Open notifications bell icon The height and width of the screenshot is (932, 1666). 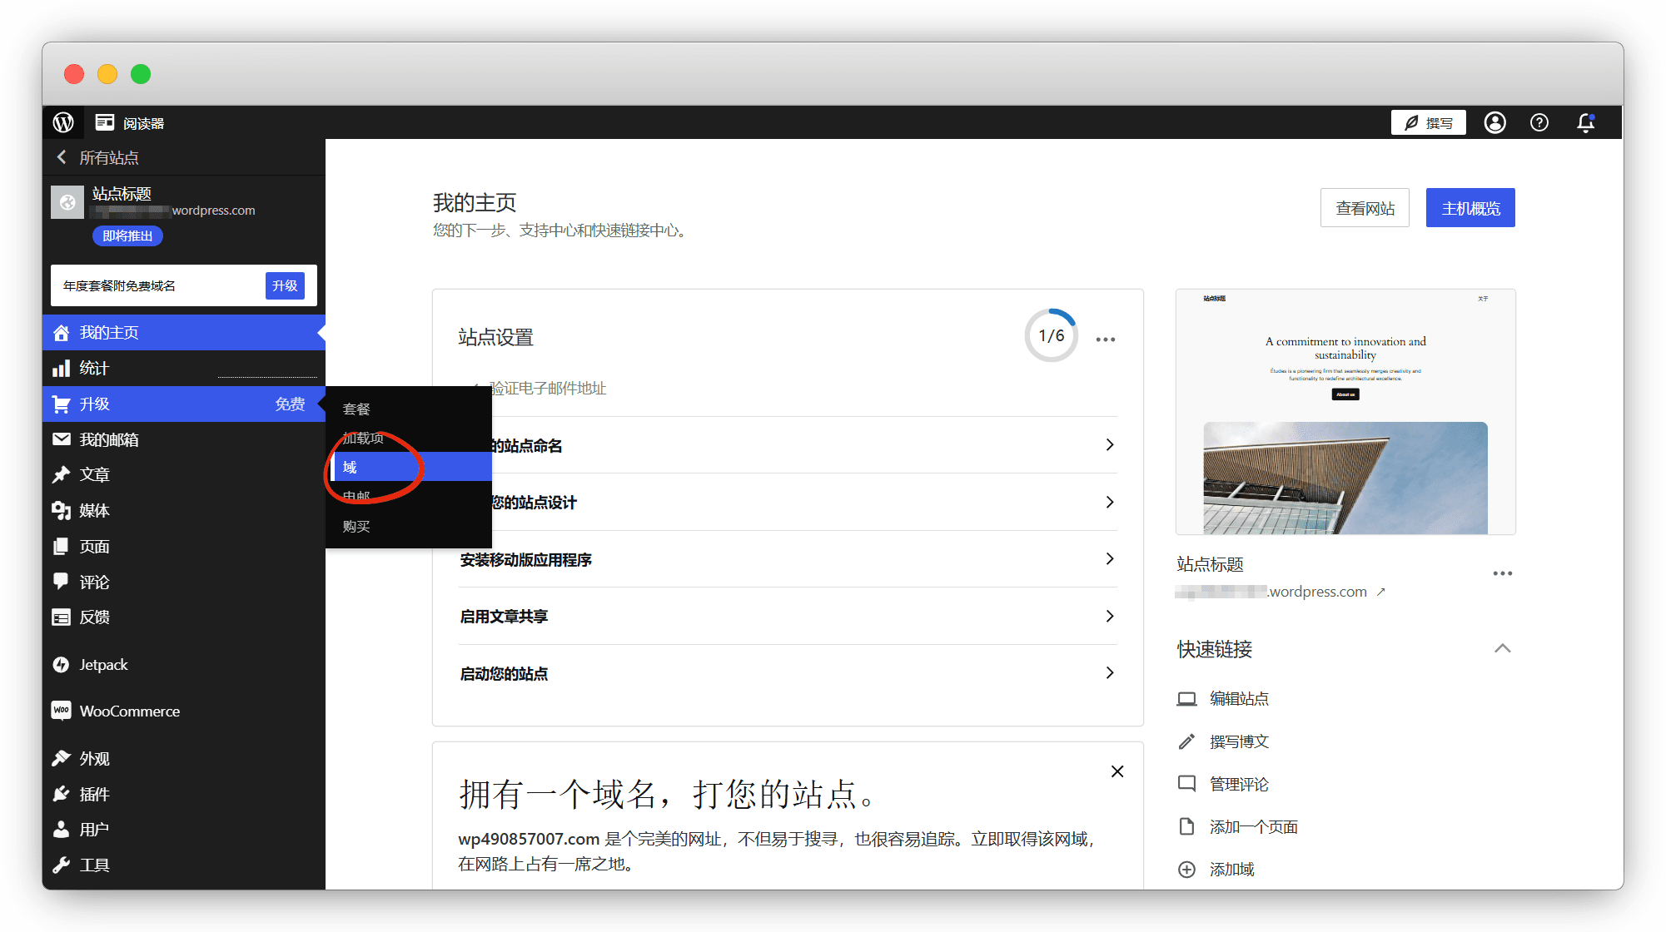1586,122
